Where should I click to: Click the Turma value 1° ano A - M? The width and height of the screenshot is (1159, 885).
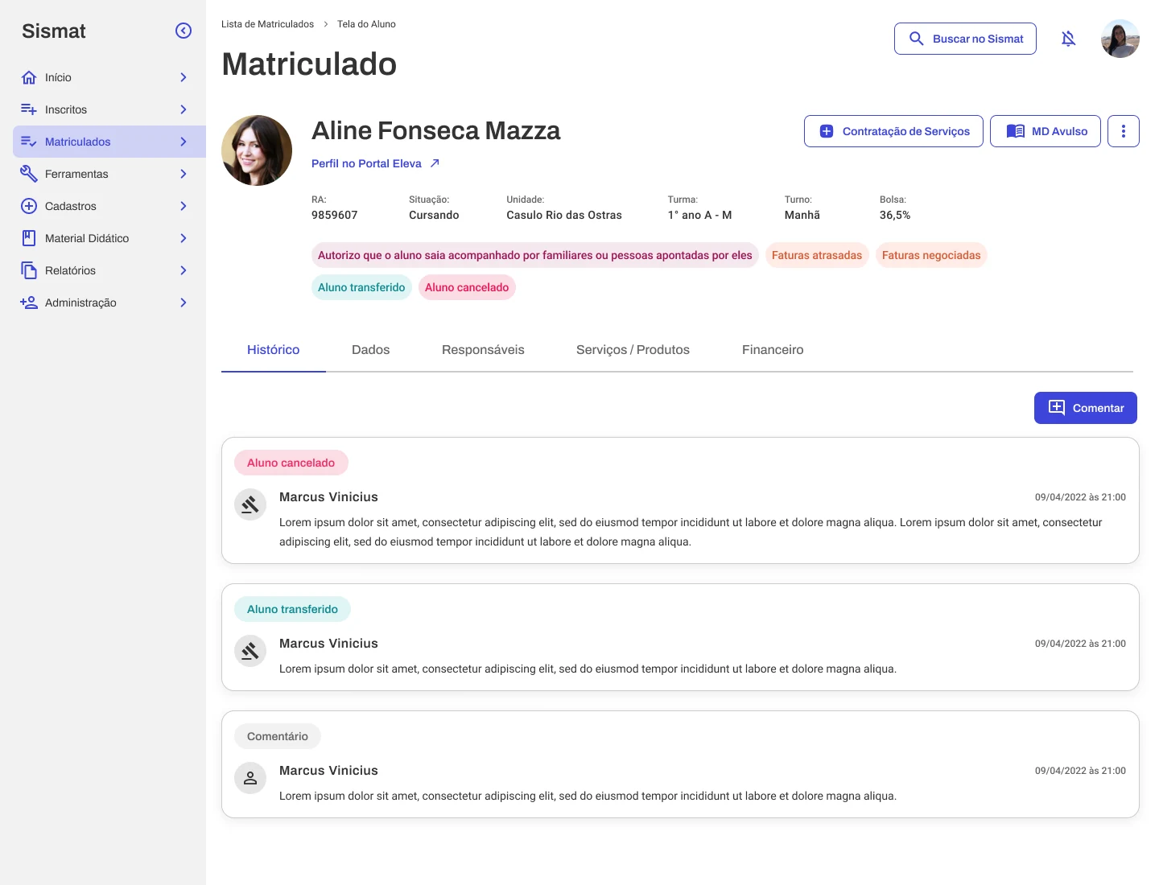coord(699,215)
